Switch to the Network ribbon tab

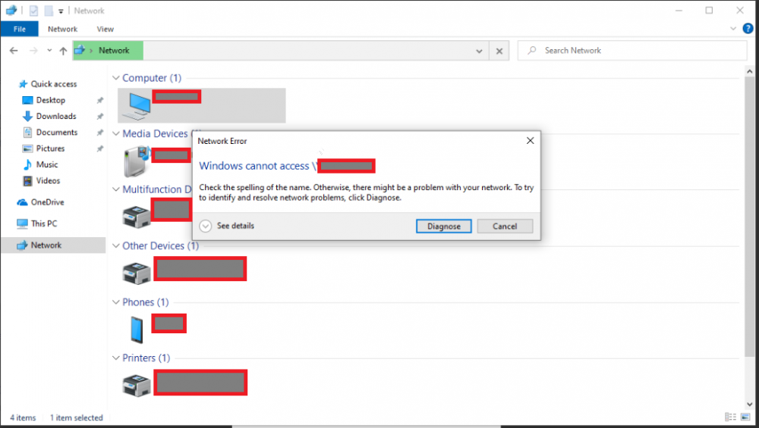62,29
